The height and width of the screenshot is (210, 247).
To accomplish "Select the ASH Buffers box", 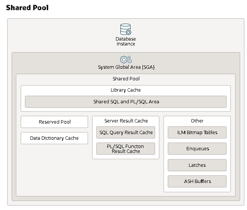I will pyautogui.click(x=197, y=181).
